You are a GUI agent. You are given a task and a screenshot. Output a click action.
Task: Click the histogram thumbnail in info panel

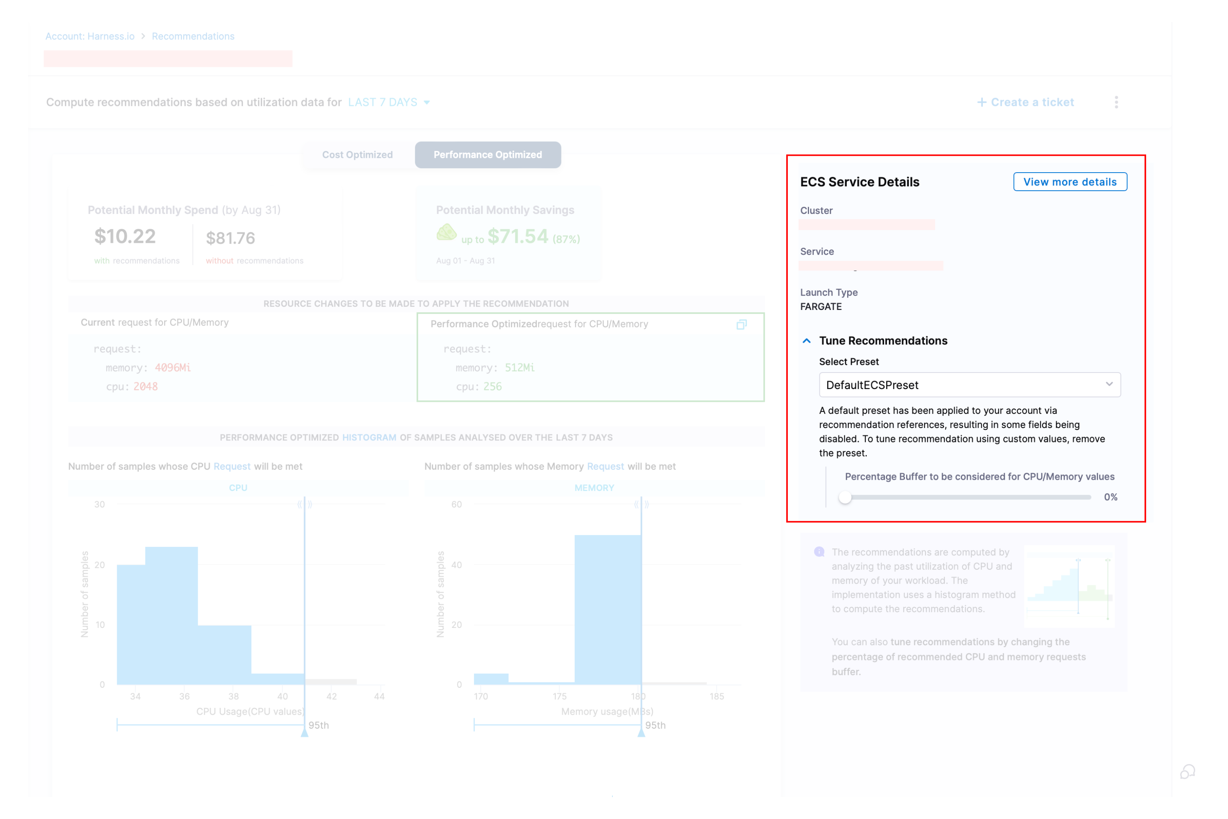point(1069,587)
